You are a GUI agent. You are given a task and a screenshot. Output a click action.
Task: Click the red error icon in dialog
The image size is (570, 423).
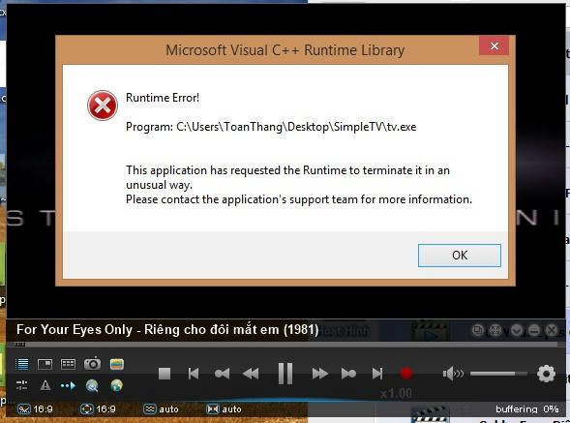(103, 106)
